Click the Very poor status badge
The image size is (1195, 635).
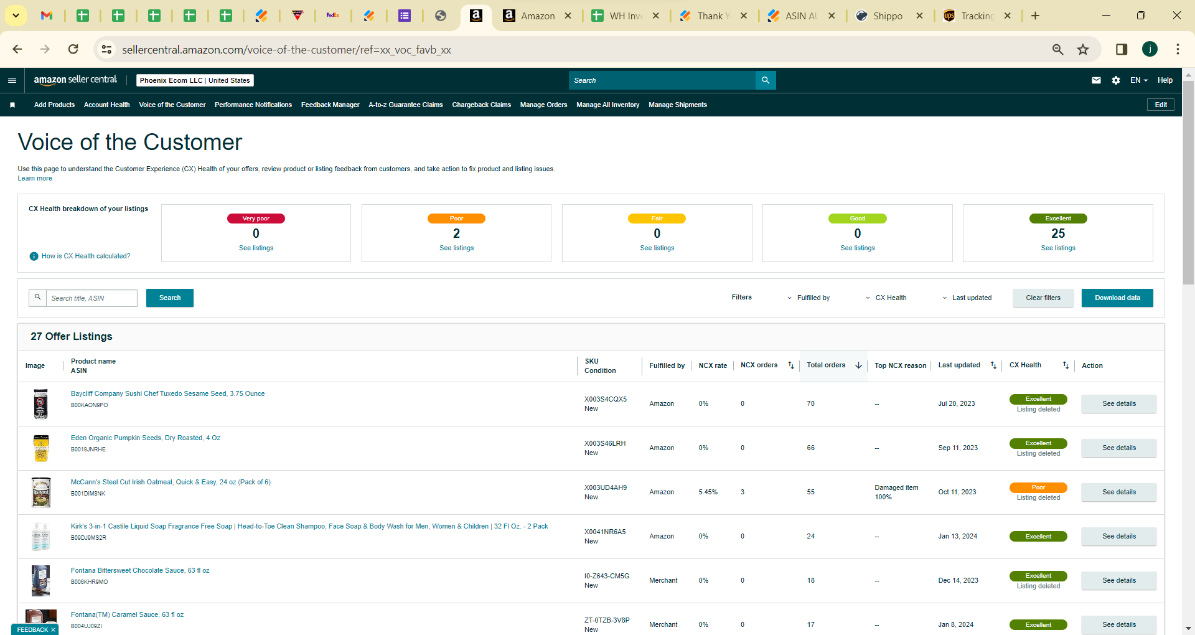coord(256,219)
